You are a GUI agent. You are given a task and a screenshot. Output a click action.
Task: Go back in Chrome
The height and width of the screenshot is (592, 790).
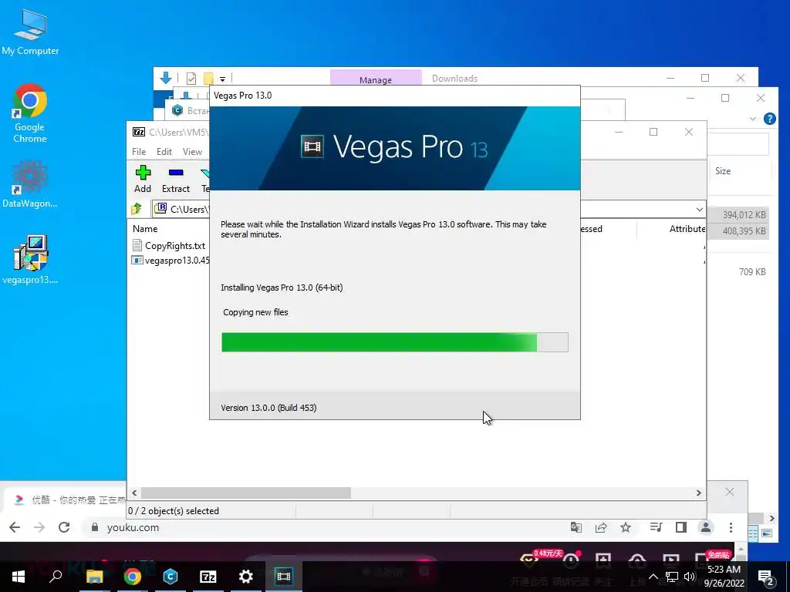(15, 527)
